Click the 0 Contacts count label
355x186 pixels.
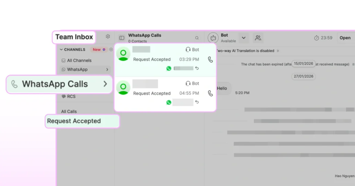pos(137,41)
